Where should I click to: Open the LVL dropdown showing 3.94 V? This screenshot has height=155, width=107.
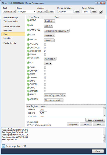[x=48, y=26]
